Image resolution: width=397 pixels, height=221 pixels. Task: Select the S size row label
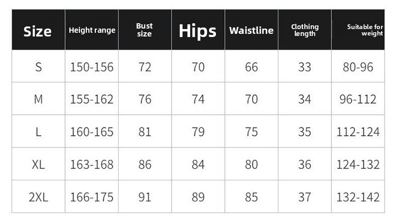click(x=39, y=67)
